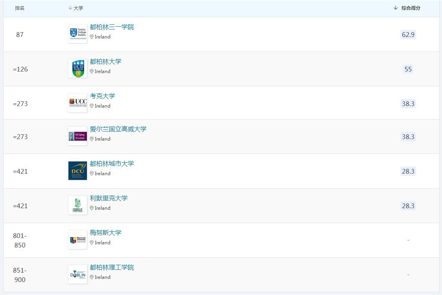Click the TU Dublin logo
Viewport: 442px width, 295px height.
pyautogui.click(x=77, y=275)
